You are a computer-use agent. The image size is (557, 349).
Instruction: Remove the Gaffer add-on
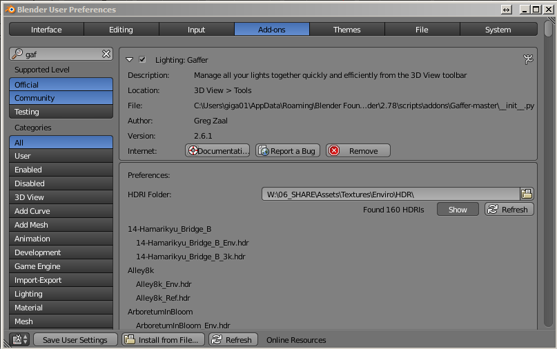click(x=358, y=150)
